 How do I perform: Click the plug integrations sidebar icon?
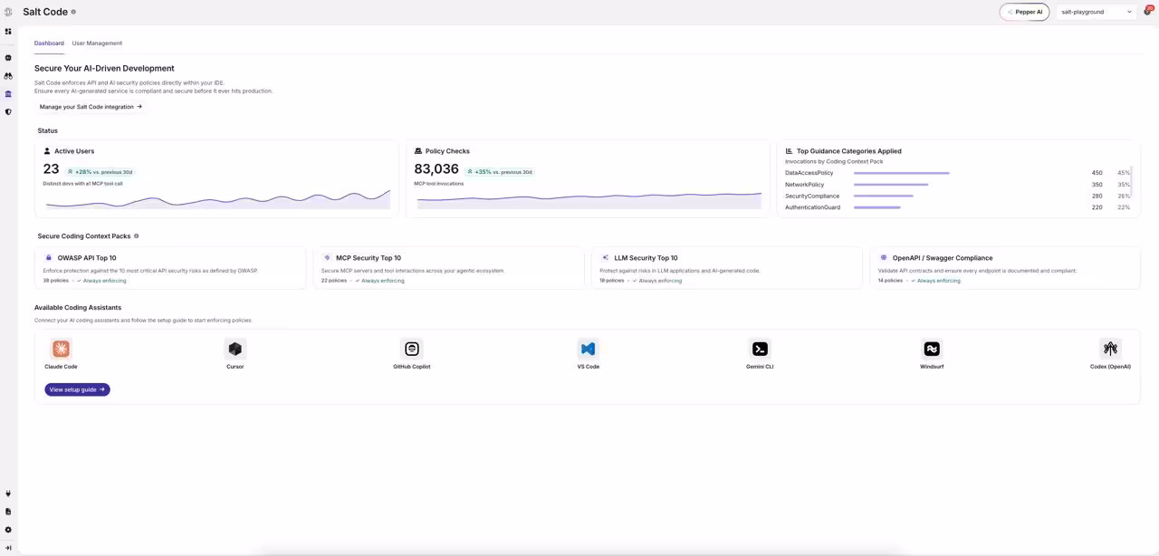(x=8, y=494)
